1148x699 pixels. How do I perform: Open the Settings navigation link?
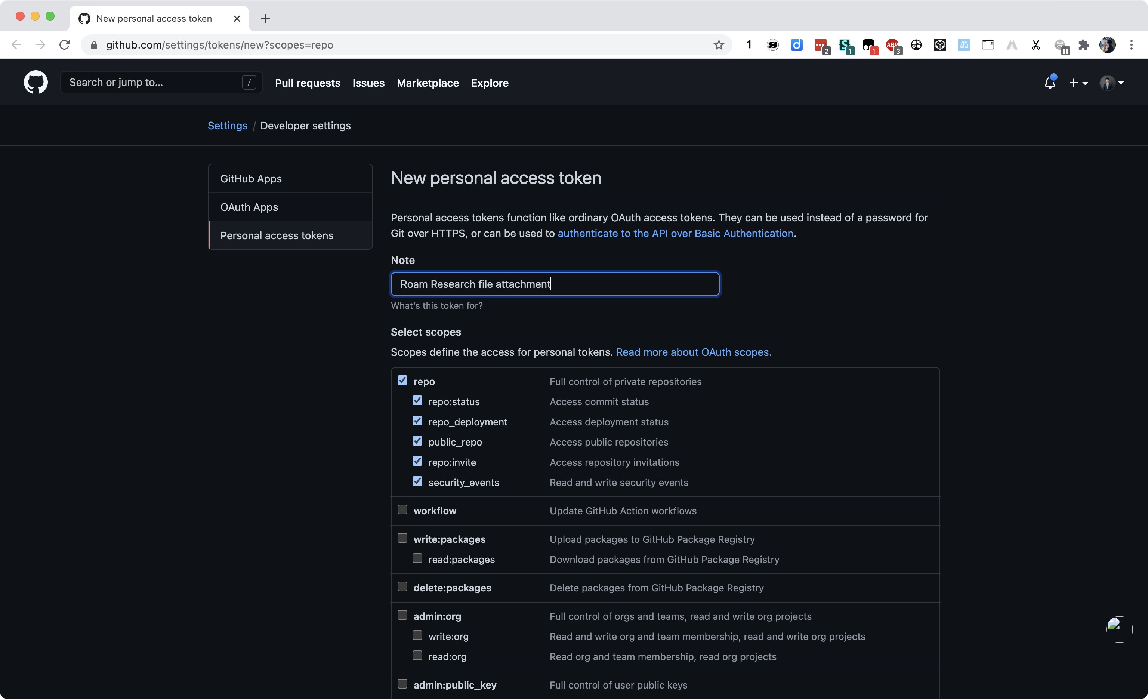227,125
